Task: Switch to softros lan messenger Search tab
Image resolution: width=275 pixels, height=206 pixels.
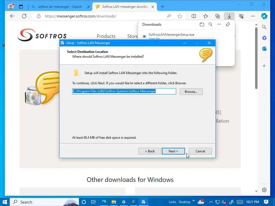Action: 60,7
